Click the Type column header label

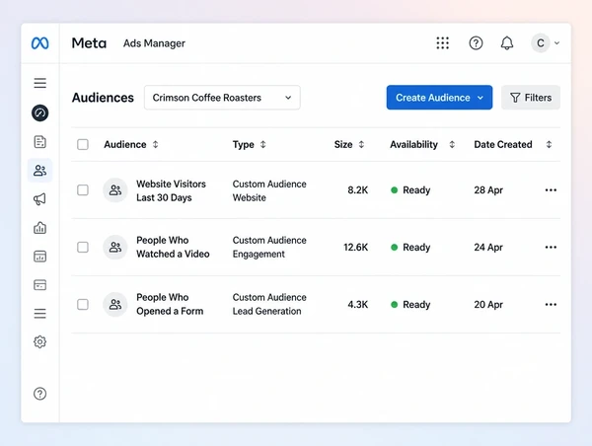point(243,144)
